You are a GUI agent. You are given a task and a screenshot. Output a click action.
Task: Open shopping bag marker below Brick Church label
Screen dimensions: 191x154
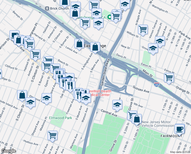tap(75, 14)
